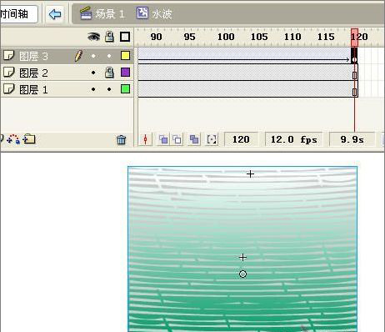The height and width of the screenshot is (332, 385).
Task: Click the insert layer folder icon
Action: click(x=29, y=138)
